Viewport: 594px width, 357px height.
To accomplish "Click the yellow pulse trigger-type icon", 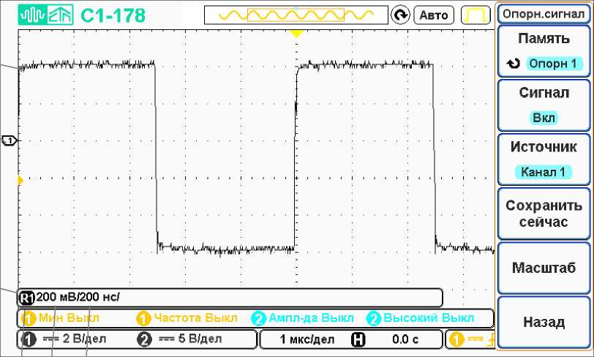I will pyautogui.click(x=476, y=15).
